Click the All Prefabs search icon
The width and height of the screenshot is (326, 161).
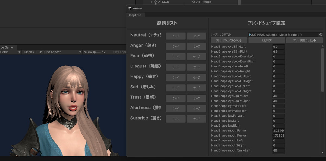coord(193,2)
